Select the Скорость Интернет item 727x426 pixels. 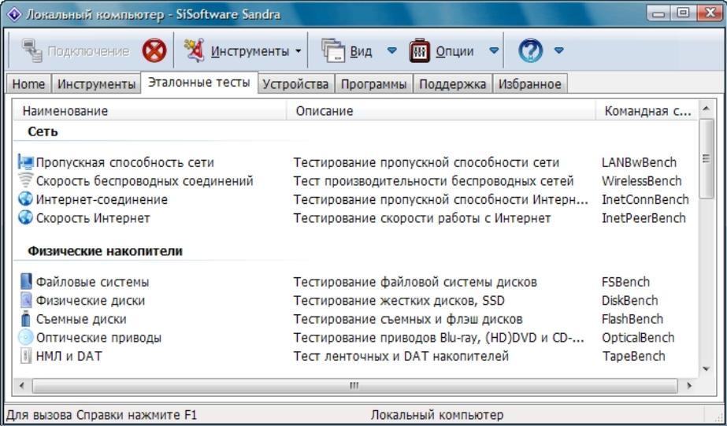click(x=93, y=218)
